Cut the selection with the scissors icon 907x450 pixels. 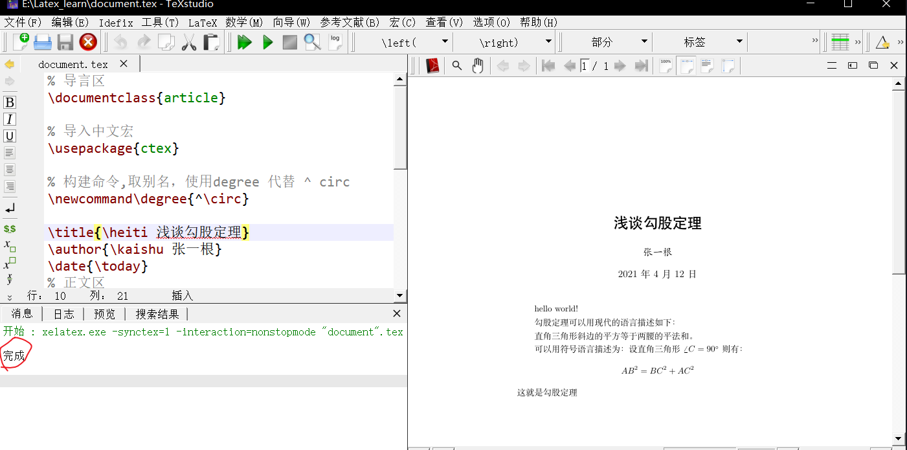[189, 43]
